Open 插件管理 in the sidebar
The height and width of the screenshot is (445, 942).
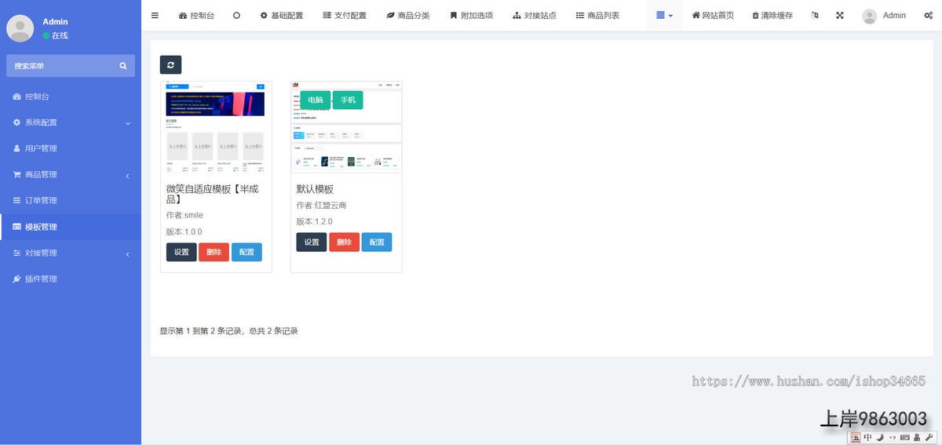41,279
